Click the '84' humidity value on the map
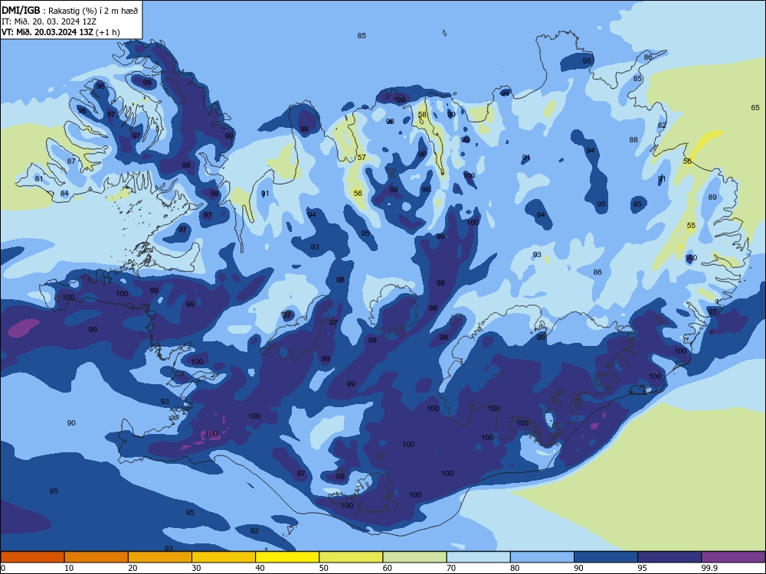 click(x=64, y=194)
